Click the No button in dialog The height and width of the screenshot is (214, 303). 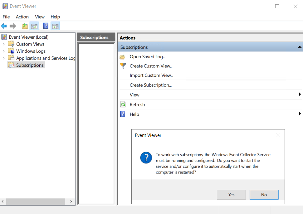(x=264, y=195)
